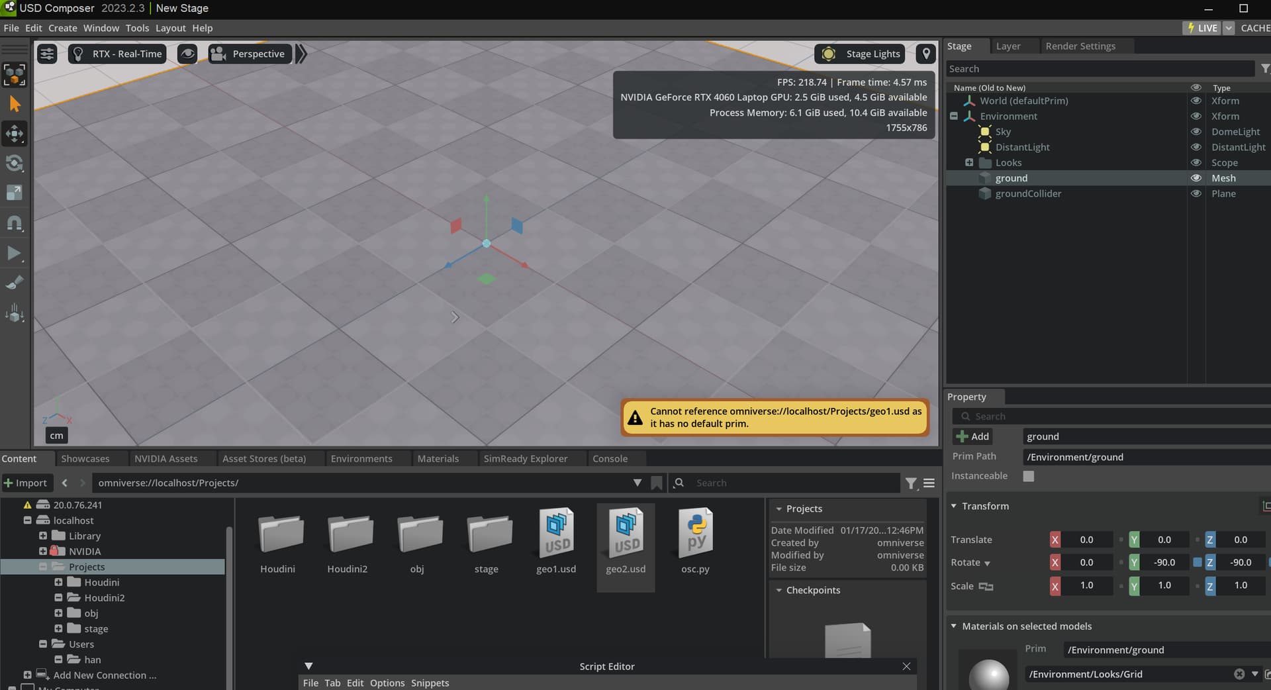Expand the Looks tree node
1271x690 pixels.
point(969,162)
